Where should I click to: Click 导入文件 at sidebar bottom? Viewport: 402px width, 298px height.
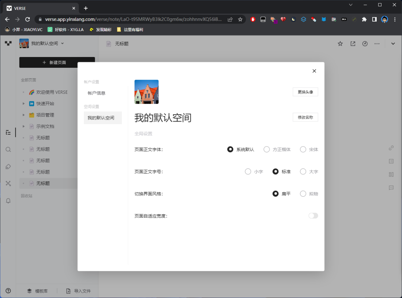(x=79, y=291)
